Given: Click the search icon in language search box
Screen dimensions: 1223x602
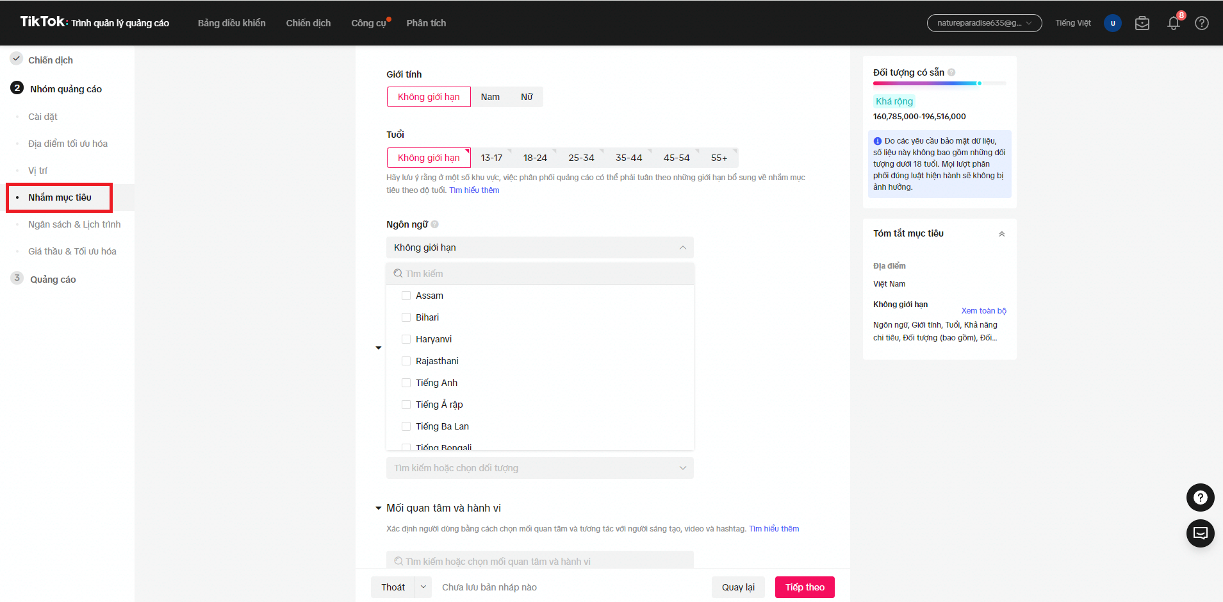Looking at the screenshot, I should point(398,274).
